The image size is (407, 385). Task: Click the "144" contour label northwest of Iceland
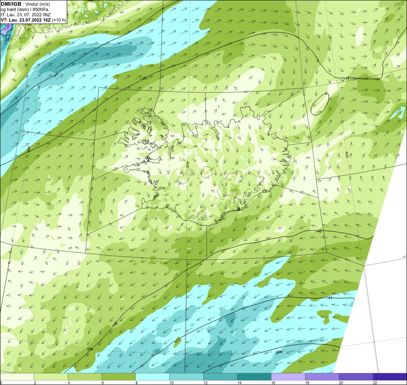(55, 75)
